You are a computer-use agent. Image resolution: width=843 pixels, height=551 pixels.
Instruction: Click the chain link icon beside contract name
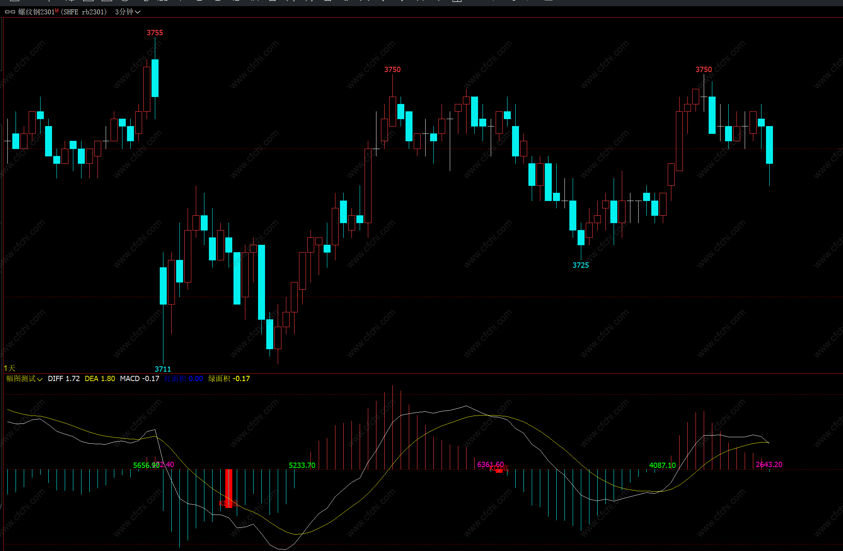click(x=10, y=12)
